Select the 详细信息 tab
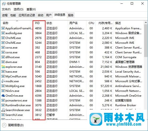Image resolution: width=148 pixels, height=131 pixels. [x=60, y=15]
